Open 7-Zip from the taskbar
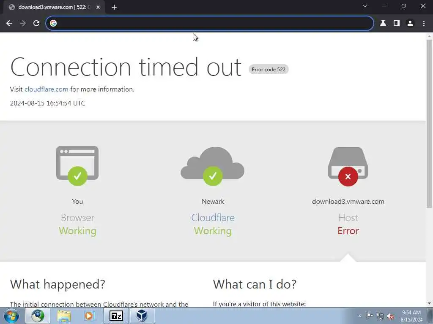Image resolution: width=433 pixels, height=324 pixels. point(116,316)
